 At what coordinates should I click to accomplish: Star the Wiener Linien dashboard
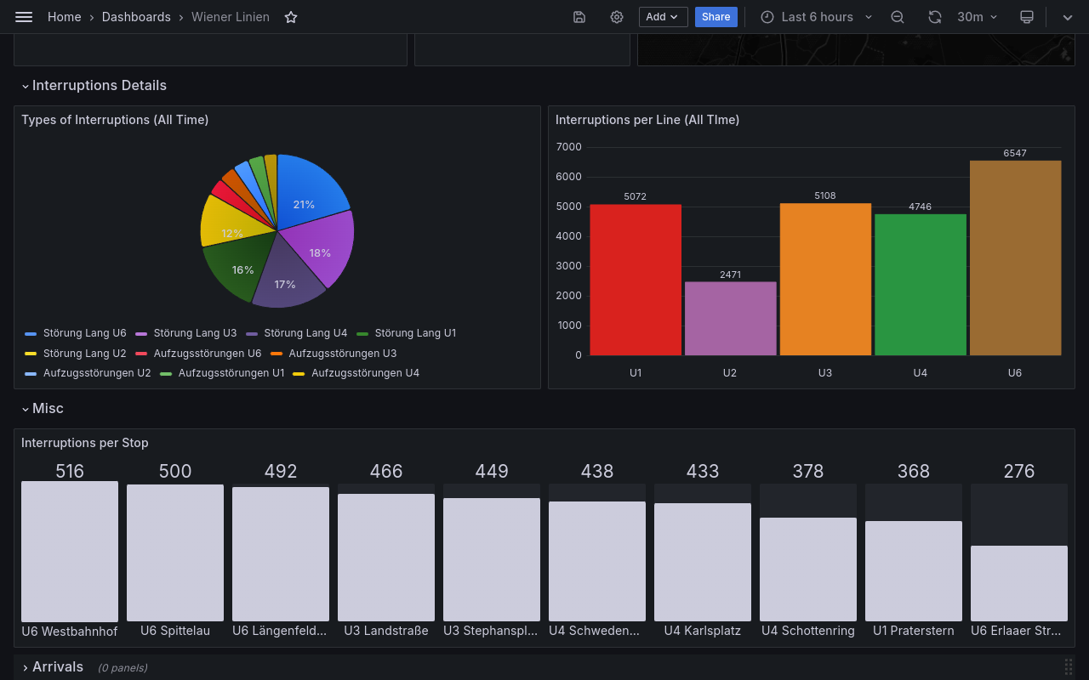point(290,16)
